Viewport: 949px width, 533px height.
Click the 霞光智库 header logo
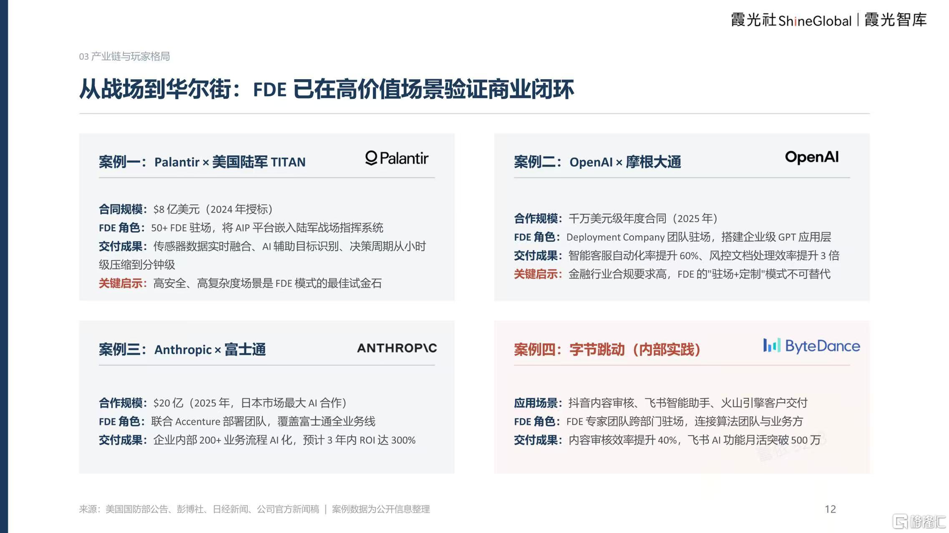(x=896, y=20)
